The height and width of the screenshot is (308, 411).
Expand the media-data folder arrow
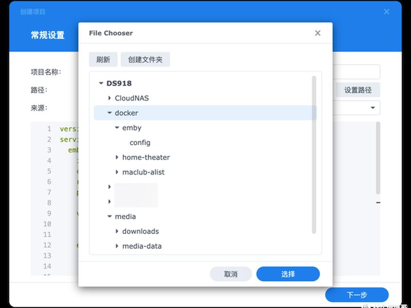(x=117, y=246)
